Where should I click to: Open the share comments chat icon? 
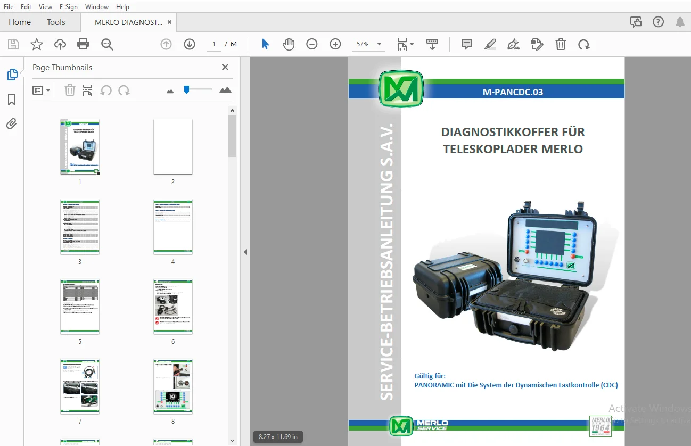click(636, 22)
